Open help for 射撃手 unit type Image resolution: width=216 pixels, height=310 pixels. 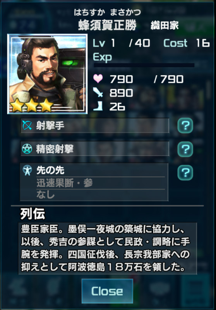185,125
